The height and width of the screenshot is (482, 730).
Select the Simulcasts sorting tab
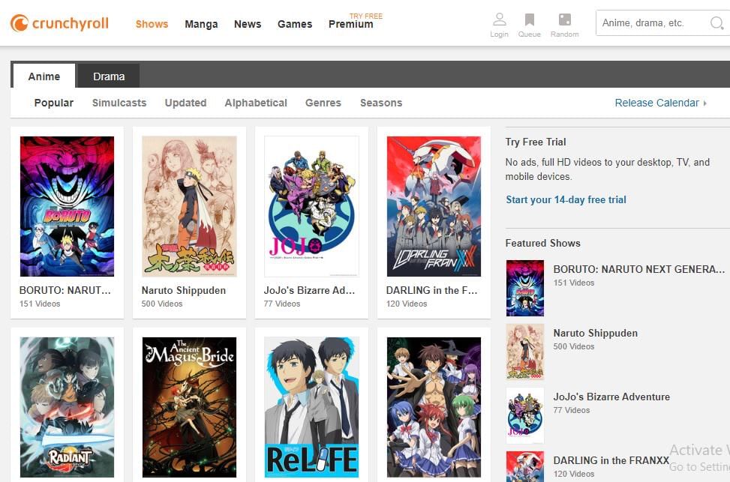(119, 103)
